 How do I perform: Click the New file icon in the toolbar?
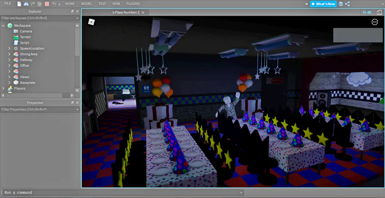[19, 4]
